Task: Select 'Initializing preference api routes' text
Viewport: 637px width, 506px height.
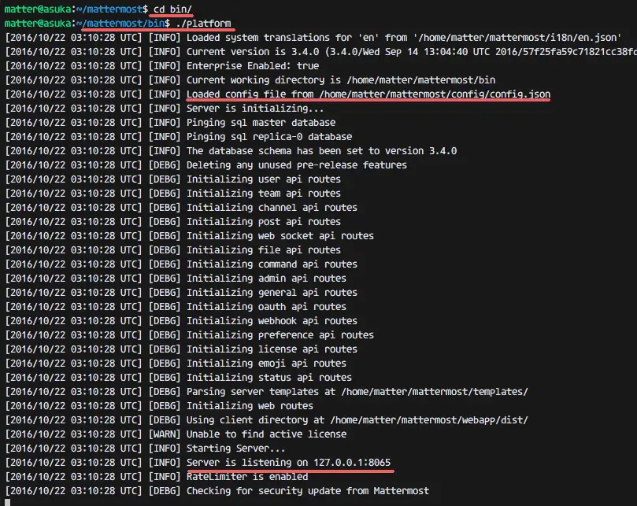Action: (280, 335)
